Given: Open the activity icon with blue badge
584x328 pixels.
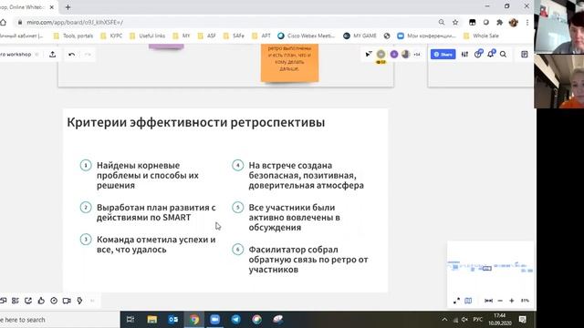Looking at the screenshot, I should (x=478, y=54).
